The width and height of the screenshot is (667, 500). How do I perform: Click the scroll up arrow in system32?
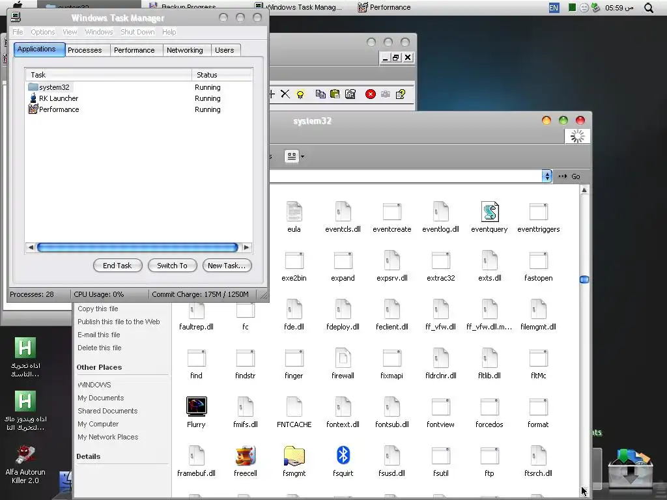[x=584, y=190]
